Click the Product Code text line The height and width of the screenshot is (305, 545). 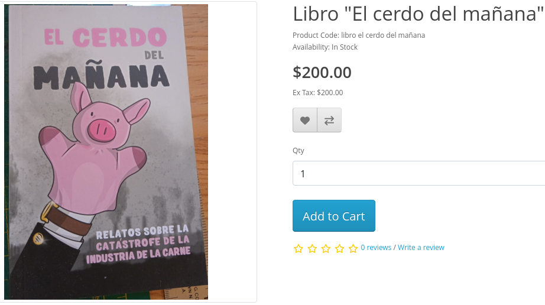pos(359,35)
